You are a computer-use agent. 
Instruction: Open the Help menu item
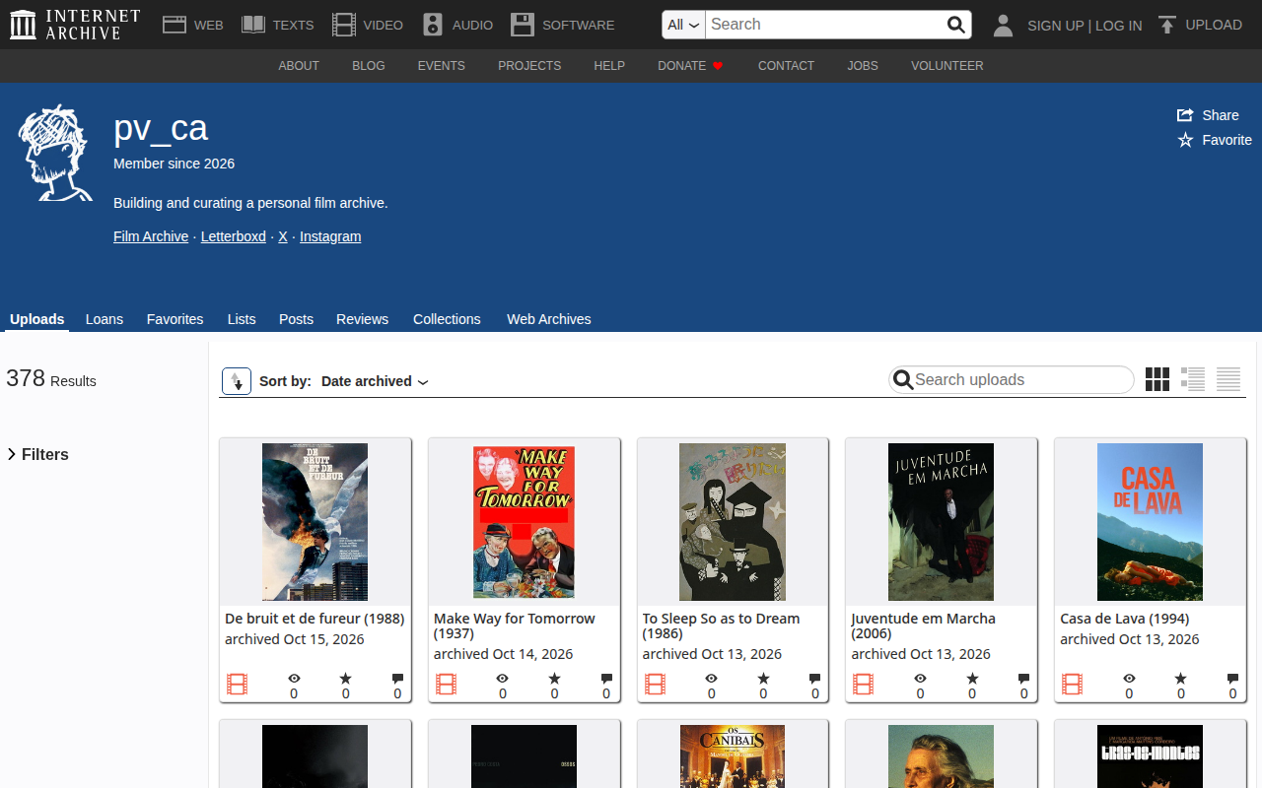pos(609,66)
